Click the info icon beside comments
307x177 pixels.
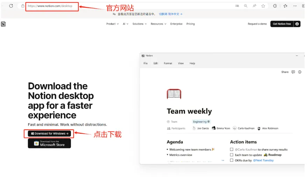[x=300, y=72]
